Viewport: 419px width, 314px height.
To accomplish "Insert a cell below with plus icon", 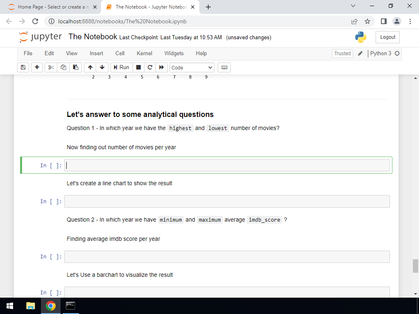I will click(37, 67).
